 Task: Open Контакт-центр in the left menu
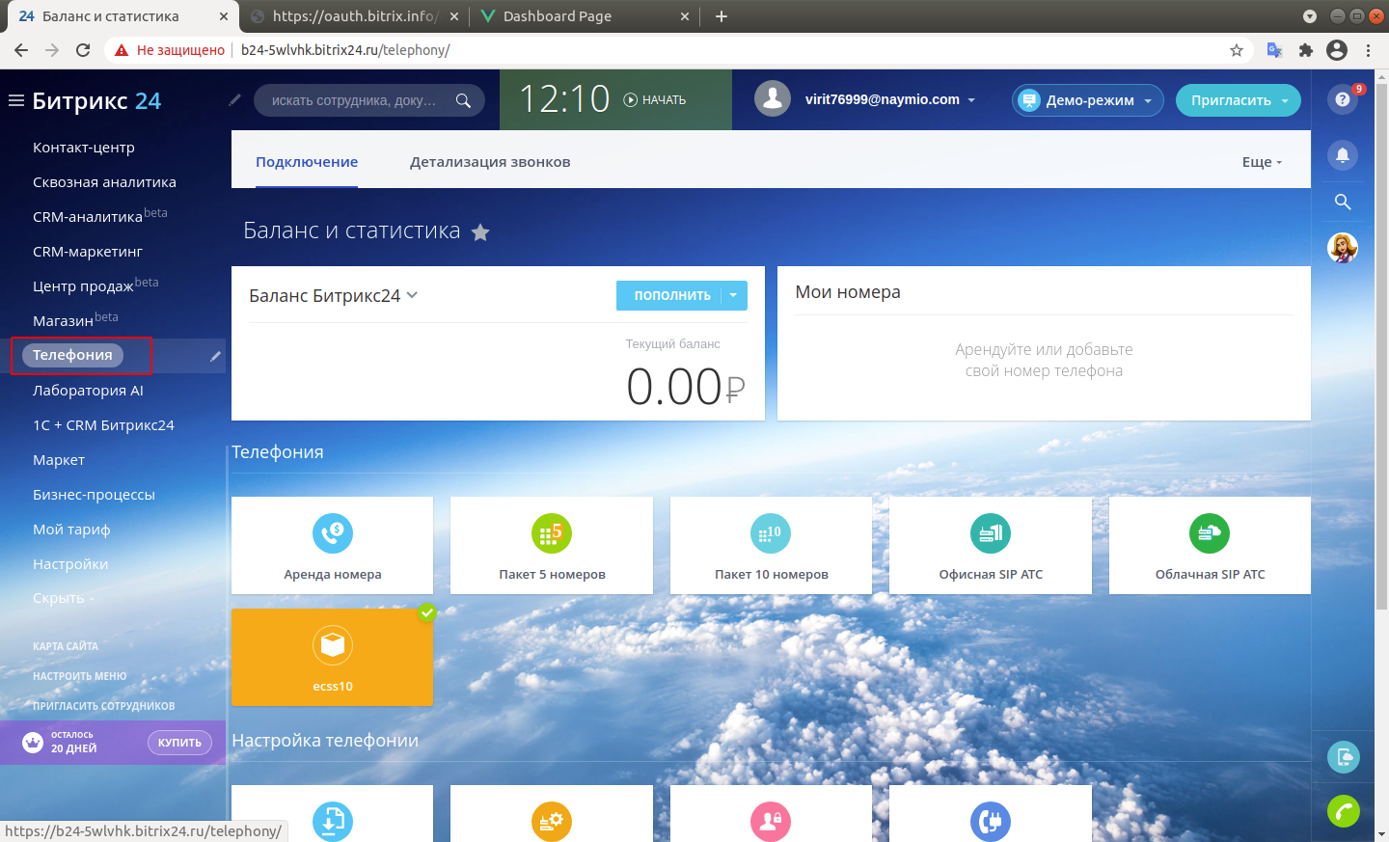pyautogui.click(x=84, y=148)
